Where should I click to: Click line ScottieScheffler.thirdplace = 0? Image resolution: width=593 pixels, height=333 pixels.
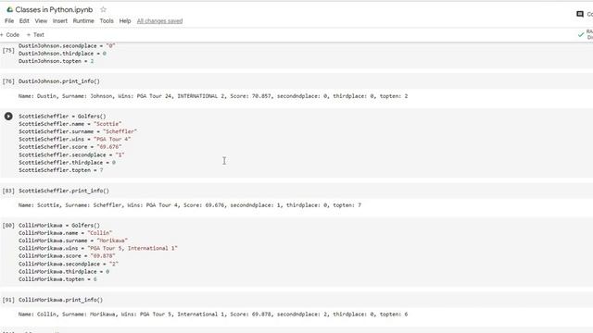click(x=67, y=163)
